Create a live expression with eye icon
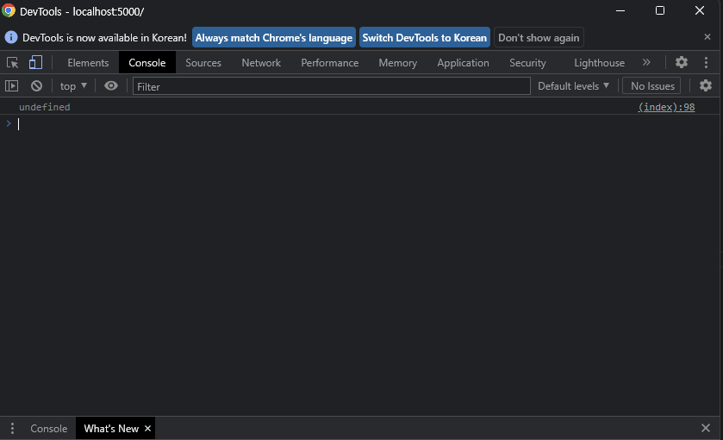Viewport: 723px width, 440px height. tap(111, 86)
